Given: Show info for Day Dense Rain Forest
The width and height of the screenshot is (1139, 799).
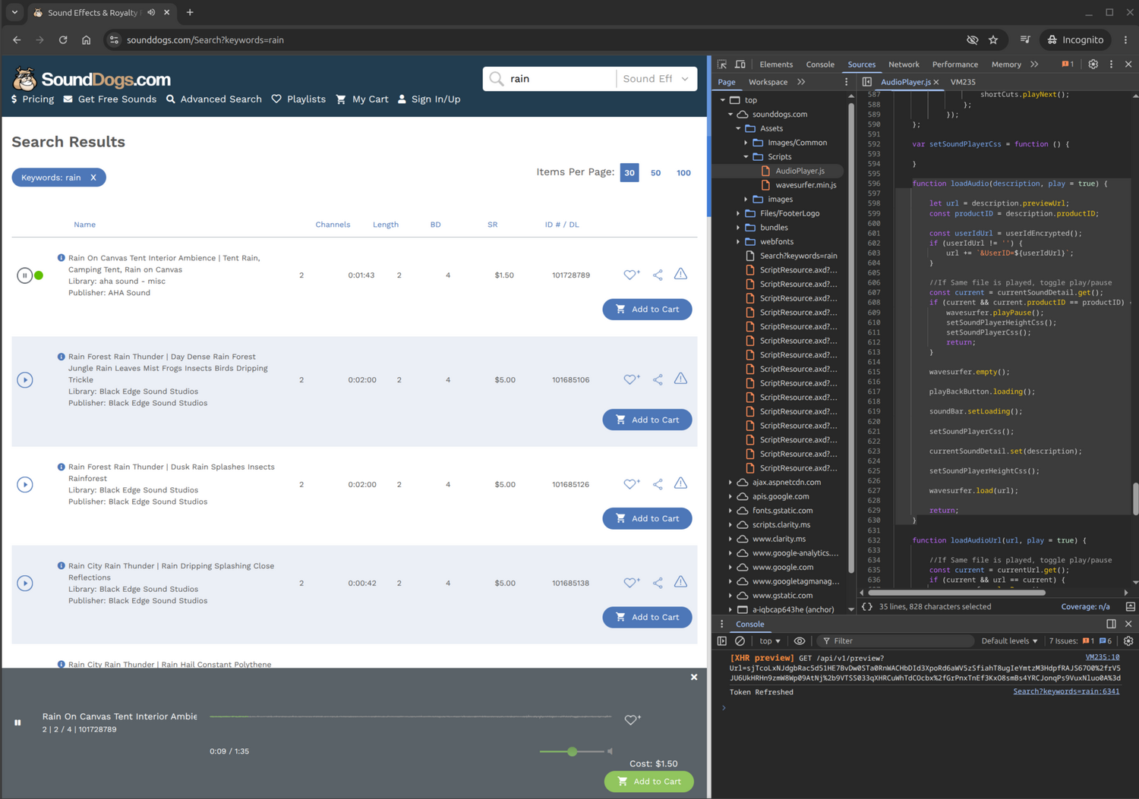Looking at the screenshot, I should (61, 357).
